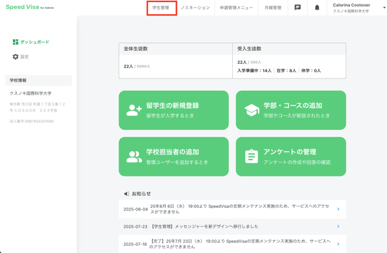The image size is (387, 253).
Task: Click the 休学：0人 count
Action: tap(311, 71)
